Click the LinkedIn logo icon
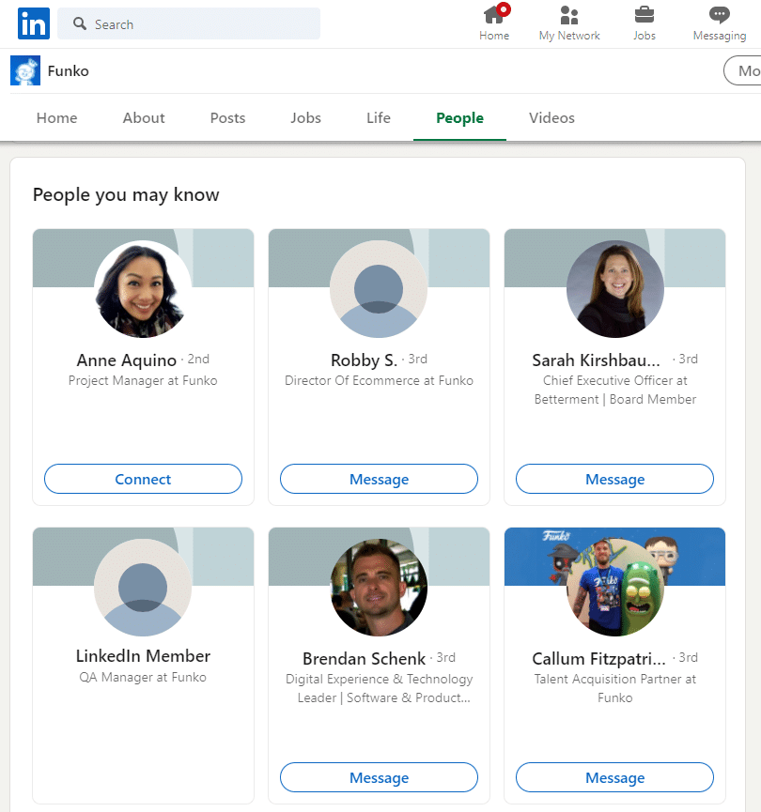 [34, 23]
